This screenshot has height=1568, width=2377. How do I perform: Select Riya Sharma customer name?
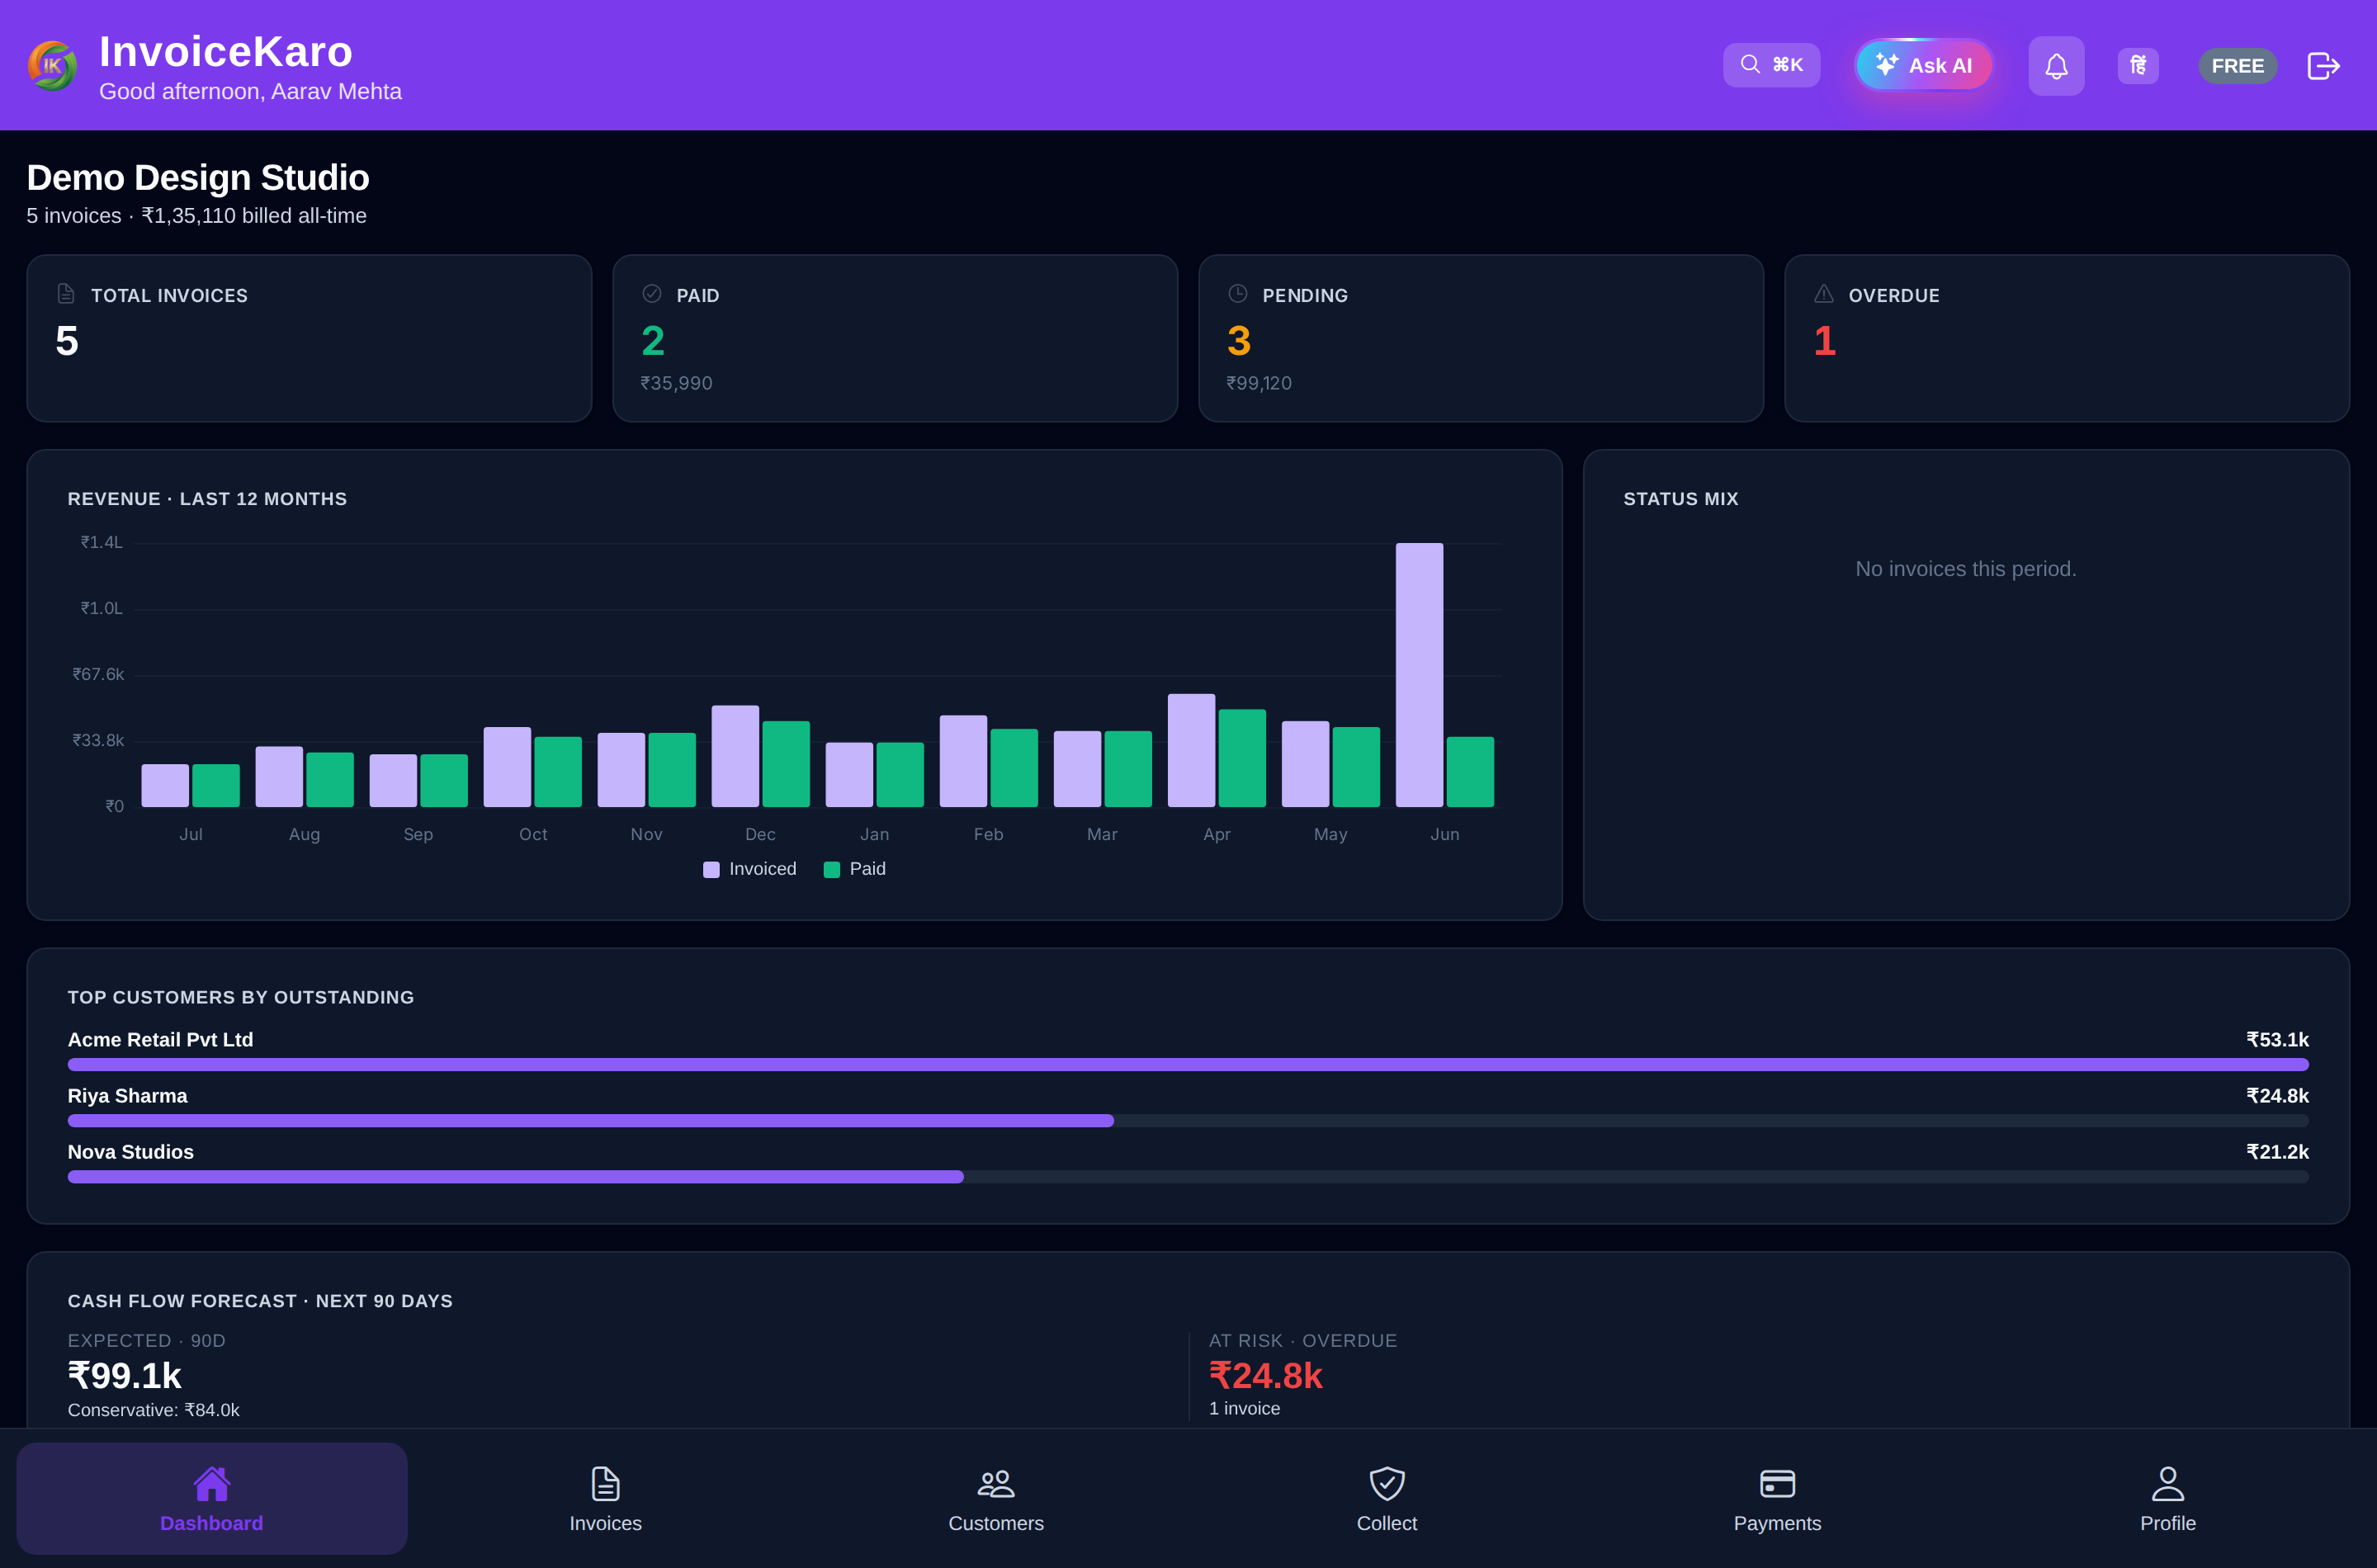point(127,1096)
